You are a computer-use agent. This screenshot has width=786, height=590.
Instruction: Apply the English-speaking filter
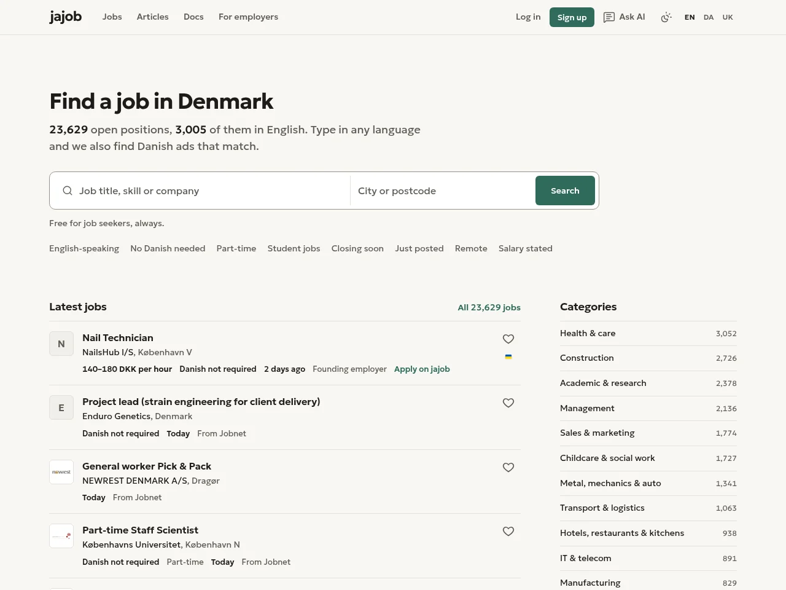pyautogui.click(x=84, y=248)
